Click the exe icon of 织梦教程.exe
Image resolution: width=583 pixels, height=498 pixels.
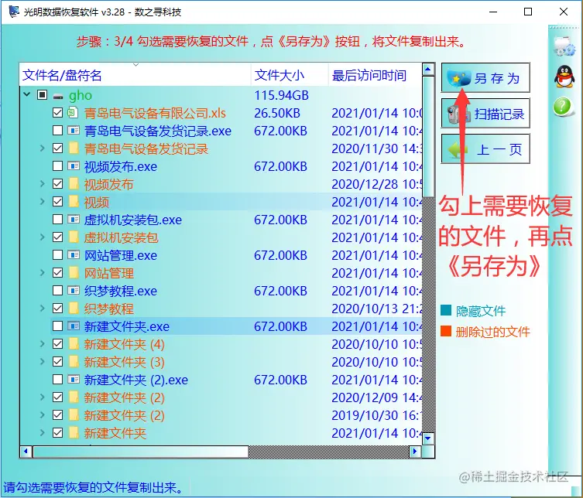tap(74, 291)
